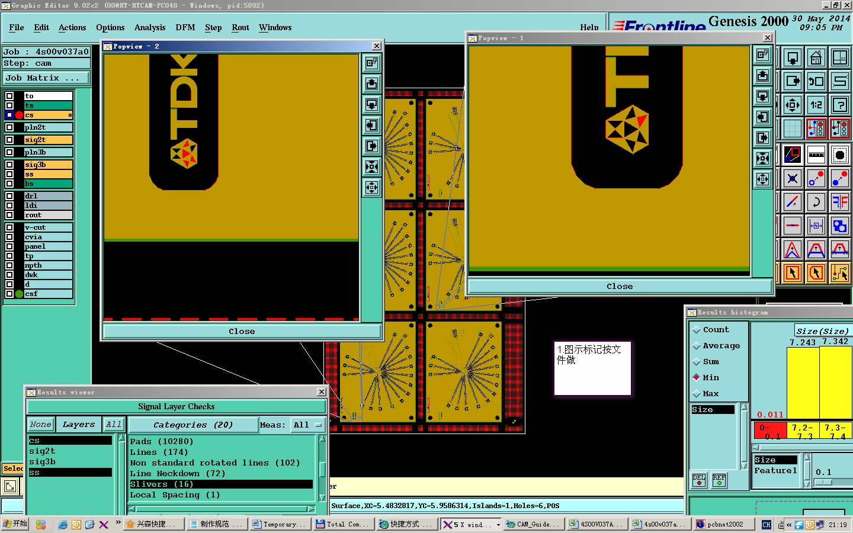This screenshot has width=853, height=533.
Task: Click the yellow 7.2-7.3 histogram bin
Action: [x=803, y=430]
